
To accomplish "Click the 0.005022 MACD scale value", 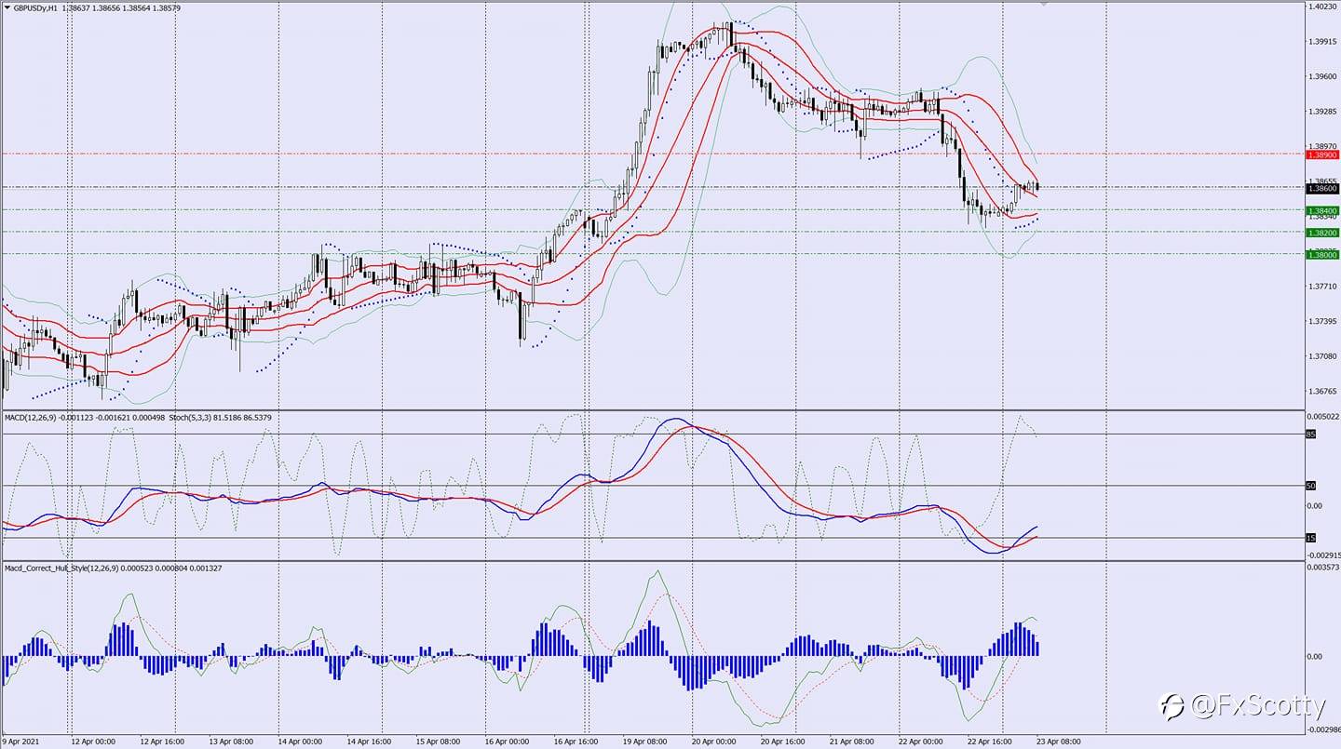I will click(1323, 416).
